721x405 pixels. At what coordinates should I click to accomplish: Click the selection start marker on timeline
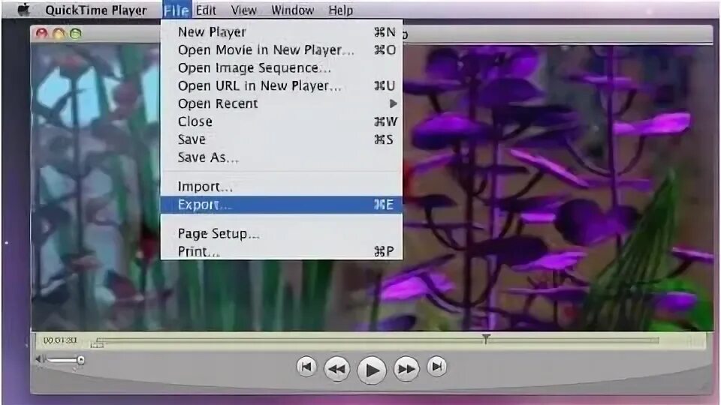click(97, 344)
